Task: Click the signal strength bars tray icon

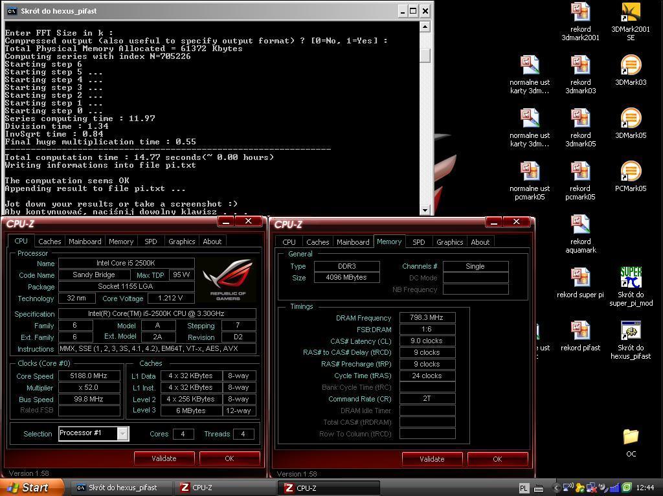Action: tap(614, 488)
